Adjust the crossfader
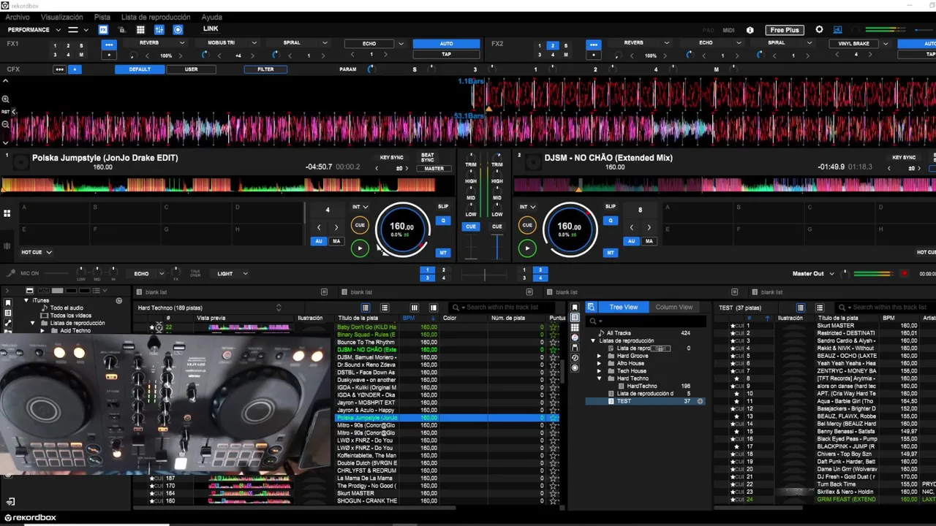Viewport: 936px width, 526px height. pyautogui.click(x=483, y=275)
